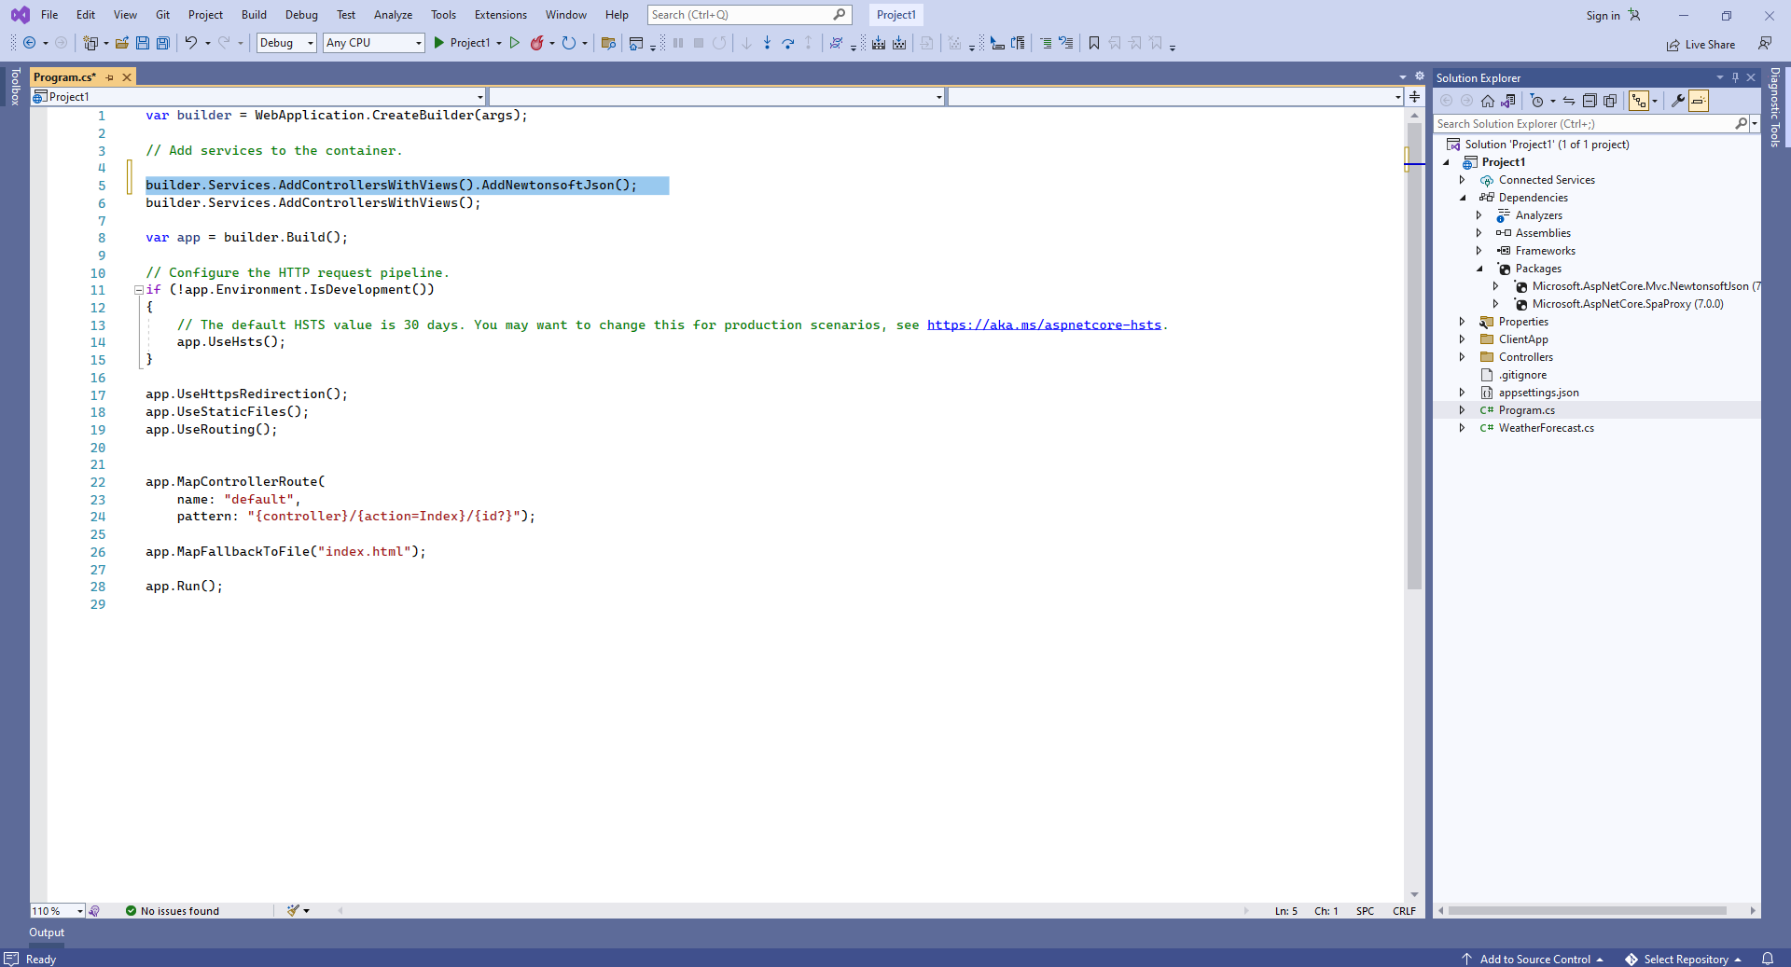The height and width of the screenshot is (967, 1791).
Task: Click the Step Into blue arrow icon
Action: click(767, 43)
